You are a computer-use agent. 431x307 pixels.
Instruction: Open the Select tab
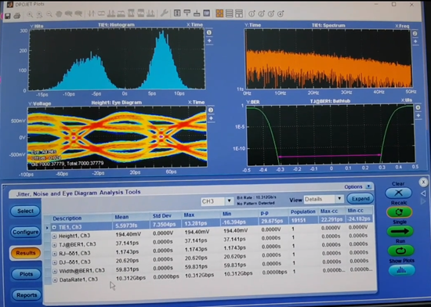(x=25, y=211)
